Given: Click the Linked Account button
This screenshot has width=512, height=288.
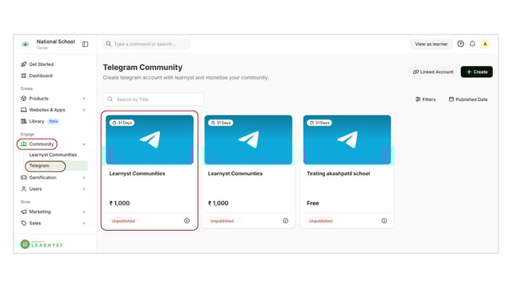Looking at the screenshot, I should [433, 72].
